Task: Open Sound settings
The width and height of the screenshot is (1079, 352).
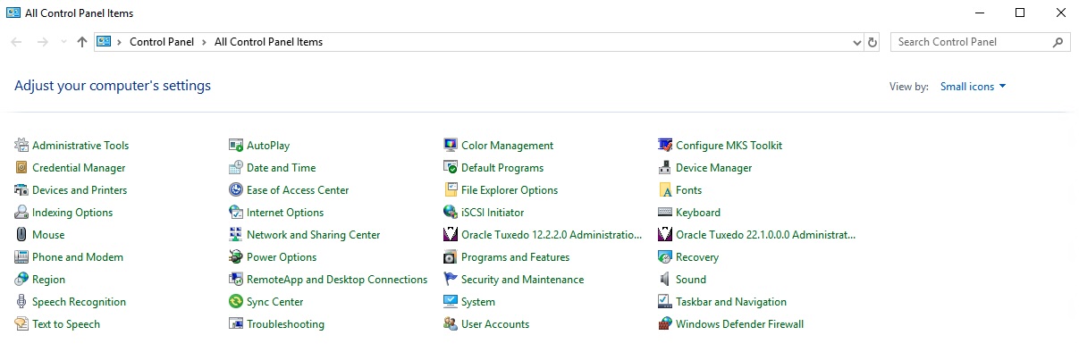Action: point(691,280)
